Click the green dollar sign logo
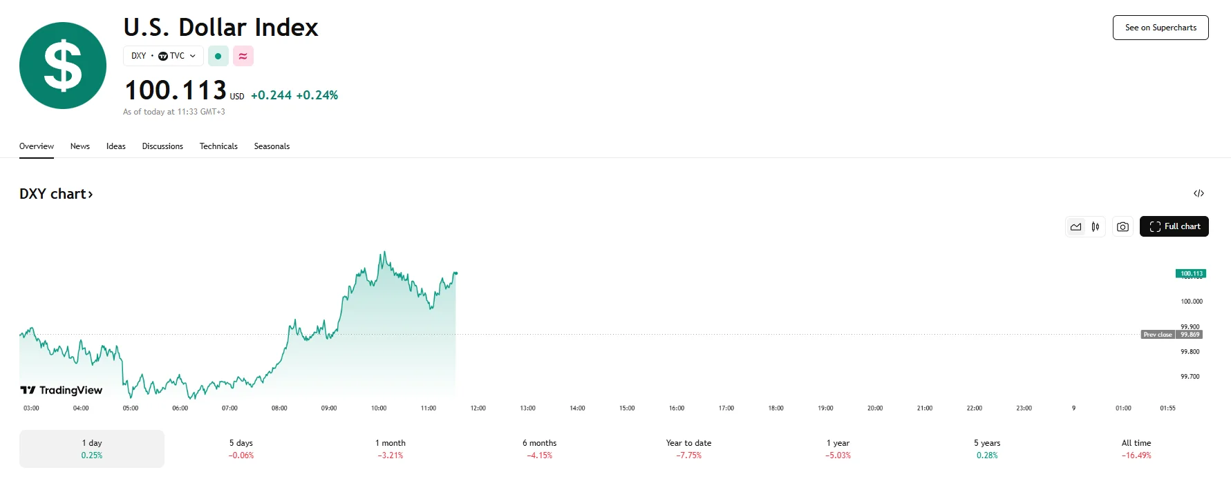 coord(63,66)
